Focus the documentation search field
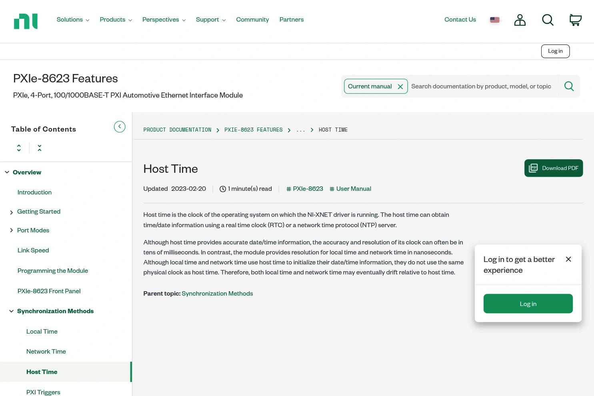Screen dimensions: 594x396 point(481,86)
